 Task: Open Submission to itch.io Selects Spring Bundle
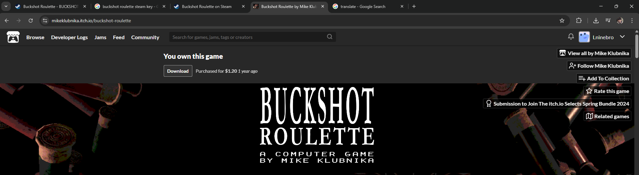[x=557, y=104]
